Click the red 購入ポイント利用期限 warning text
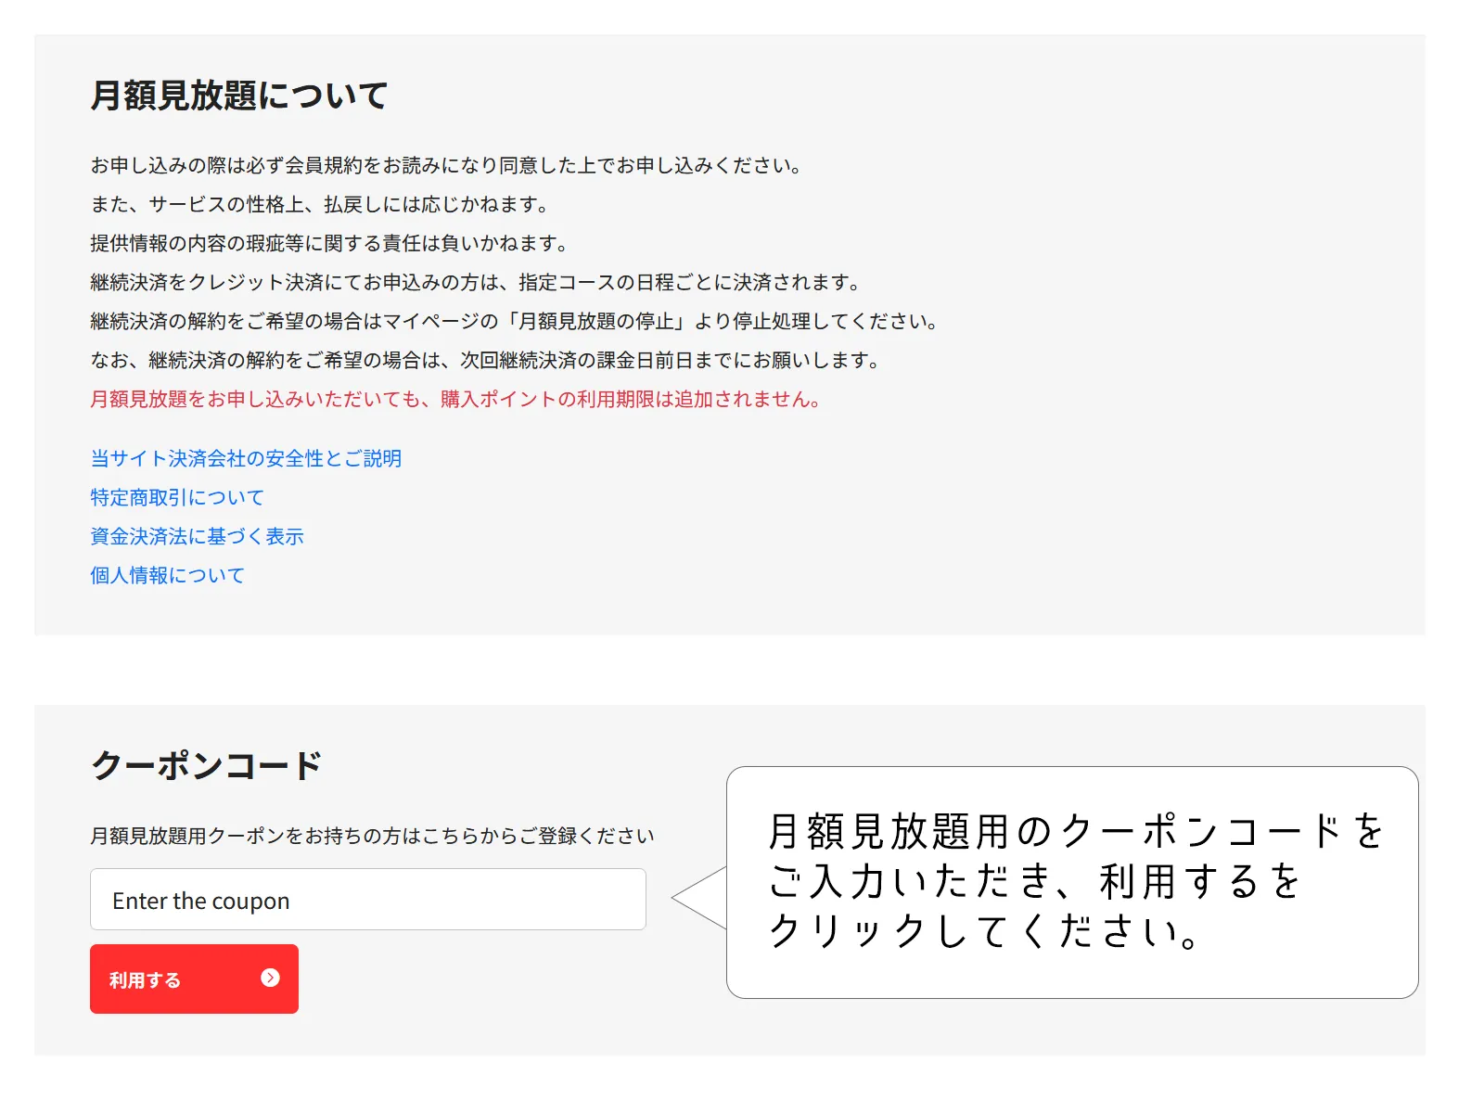 point(454,399)
